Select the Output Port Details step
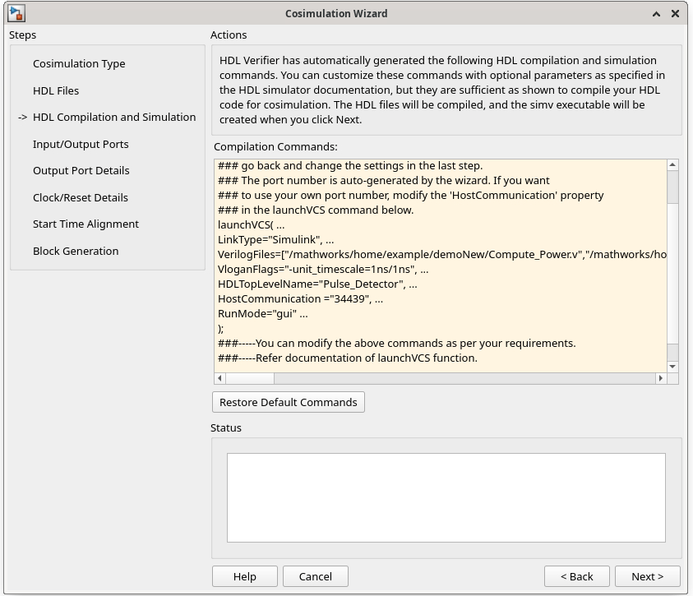This screenshot has height=596, width=693. pos(81,171)
